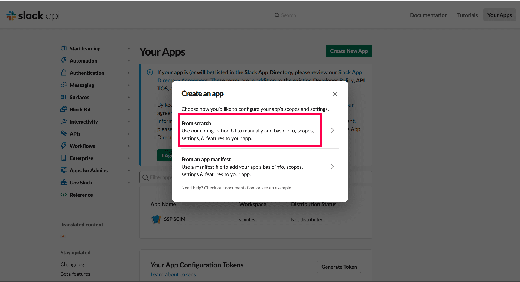Click the App Name column header

163,204
